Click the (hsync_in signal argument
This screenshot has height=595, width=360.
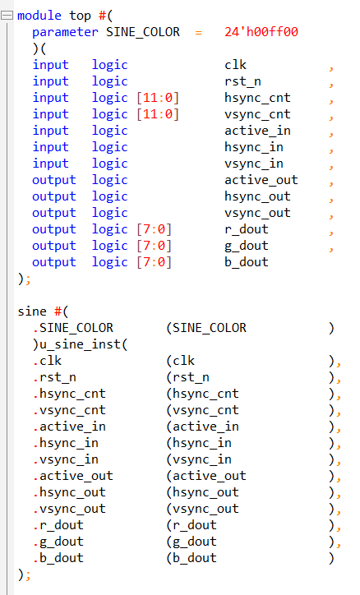point(198,443)
